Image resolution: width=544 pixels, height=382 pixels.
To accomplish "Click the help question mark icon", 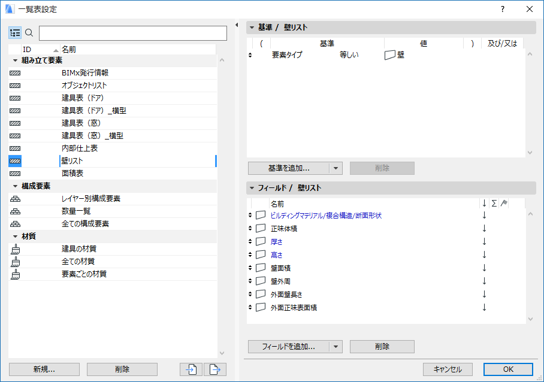I will point(503,10).
